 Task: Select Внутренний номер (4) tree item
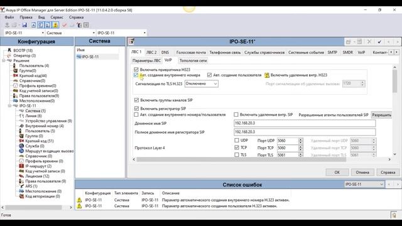pos(45,126)
